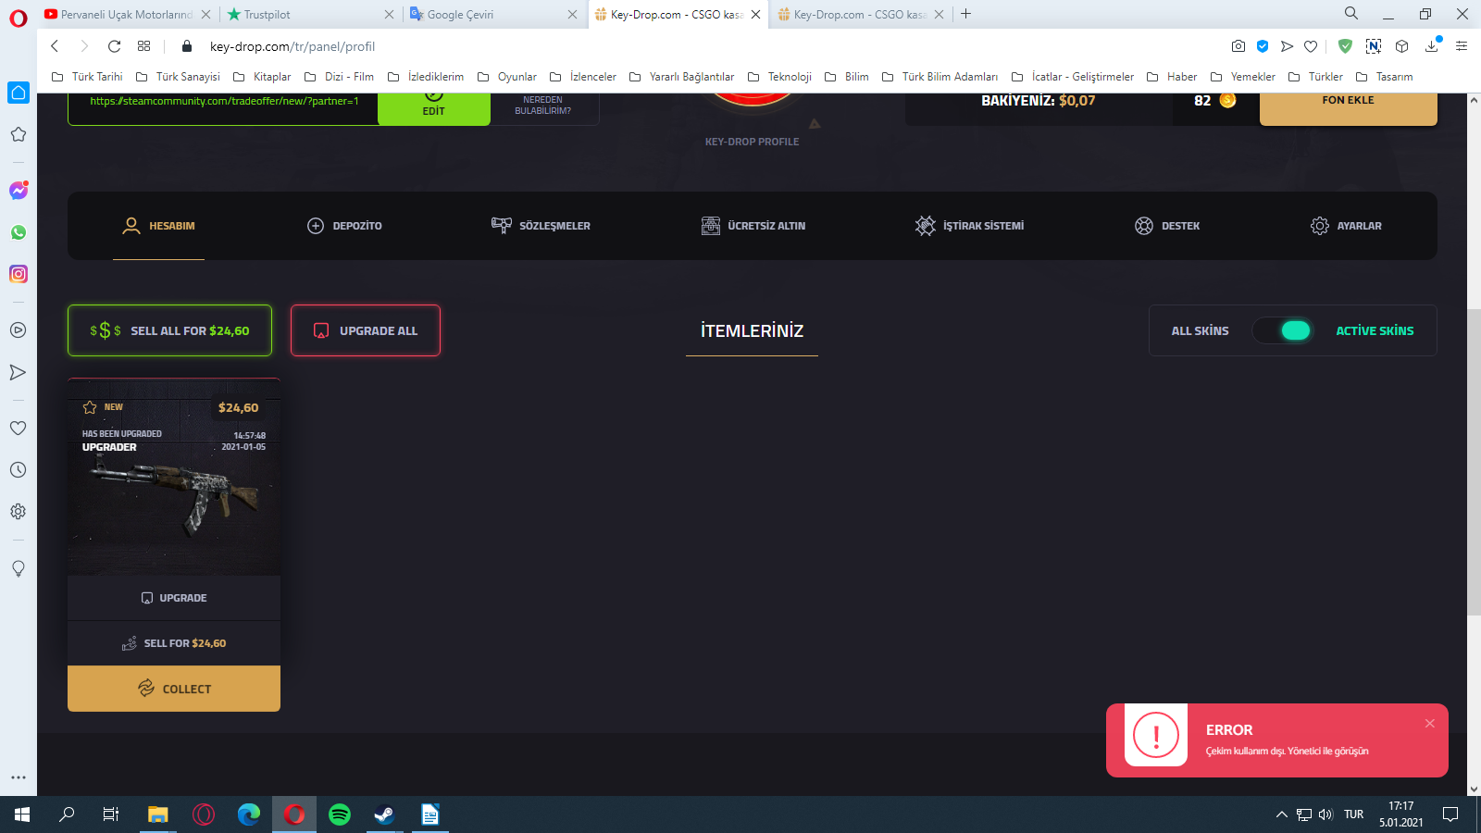
Task: Open Dizi - Film bookmarks folder
Action: [x=339, y=77]
